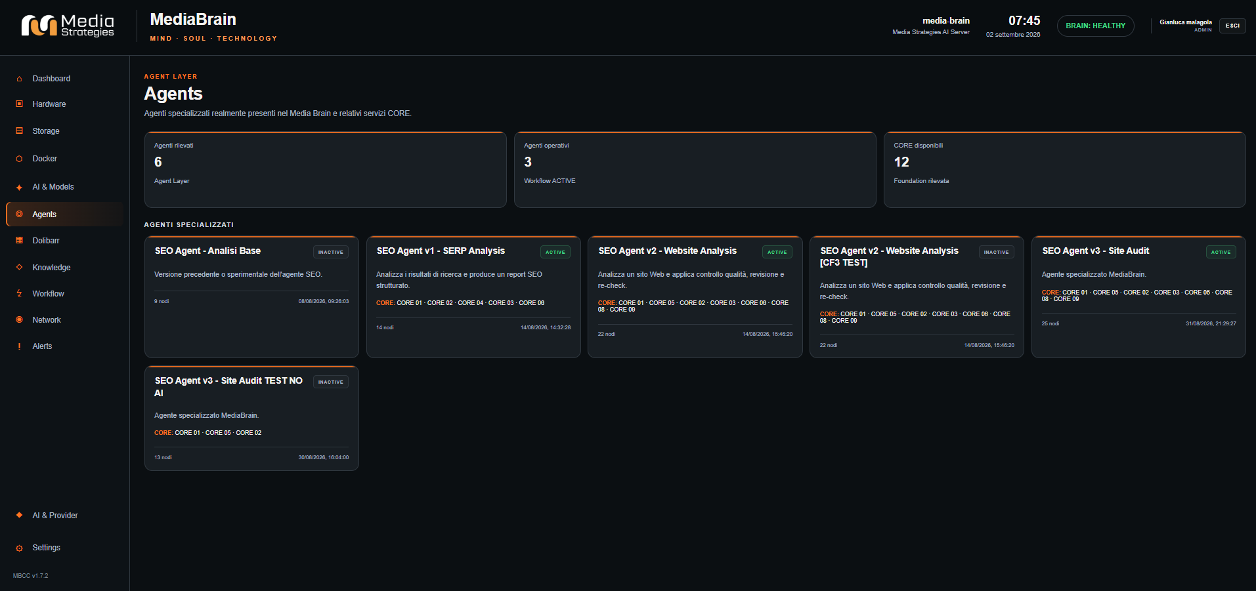This screenshot has height=591, width=1256.
Task: Click the Alerts exclamation icon
Action: pyautogui.click(x=19, y=346)
